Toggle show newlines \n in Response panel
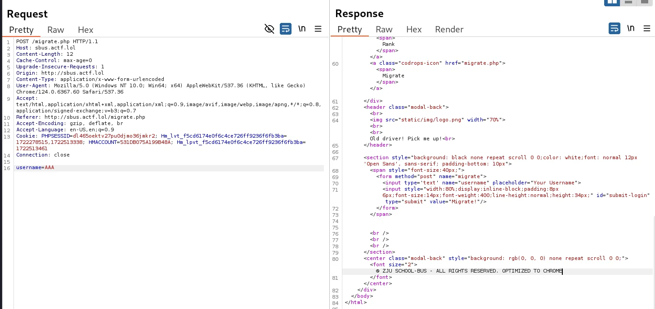This screenshot has height=309, width=655. [x=631, y=28]
